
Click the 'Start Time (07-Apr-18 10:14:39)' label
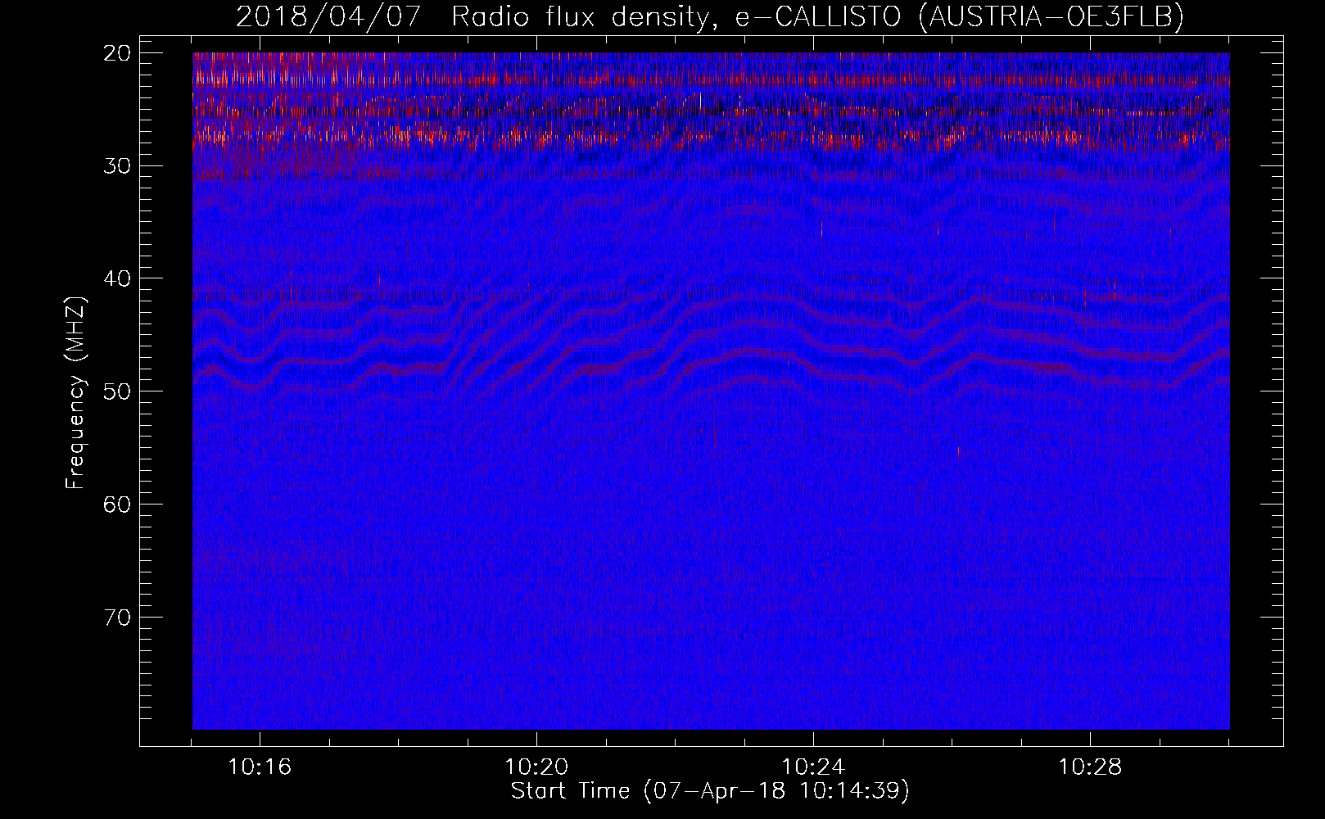[x=710, y=791]
